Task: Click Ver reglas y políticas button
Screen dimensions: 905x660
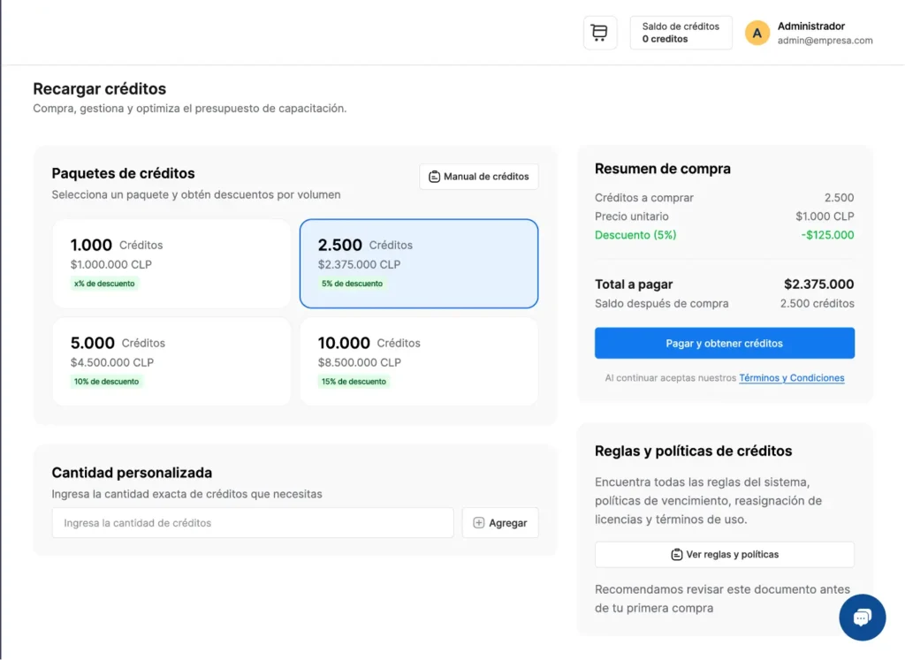Action: pyautogui.click(x=724, y=555)
